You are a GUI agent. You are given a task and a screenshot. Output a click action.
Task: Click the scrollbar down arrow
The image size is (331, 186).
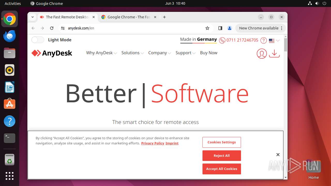(285, 177)
